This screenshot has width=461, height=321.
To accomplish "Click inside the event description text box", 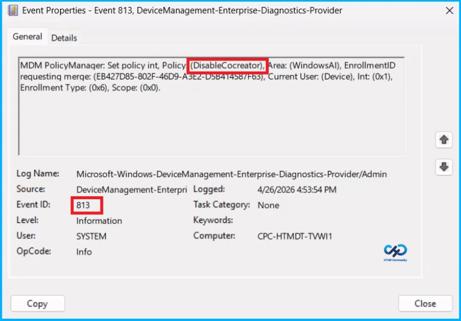I will coord(211,106).
